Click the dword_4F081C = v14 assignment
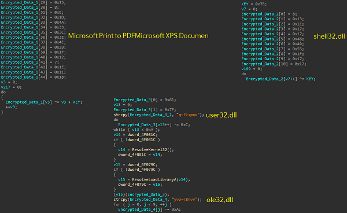 (x=140, y=155)
